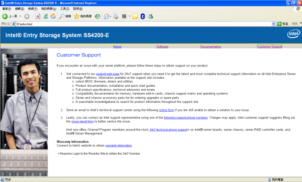The height and width of the screenshot is (182, 302).
Task: Open the Edit menu
Action: pos(19,8)
